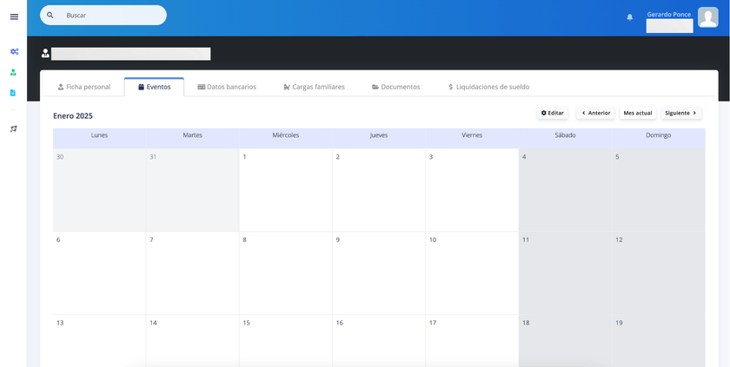Open the hamburger menu in sidebar

[x=14, y=16]
